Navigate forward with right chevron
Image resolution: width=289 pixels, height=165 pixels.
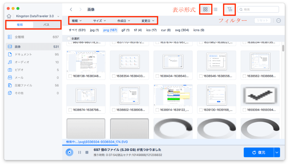[x=80, y=9]
